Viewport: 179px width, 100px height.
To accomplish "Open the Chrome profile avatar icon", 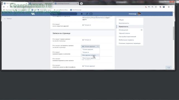I will tap(169, 7).
